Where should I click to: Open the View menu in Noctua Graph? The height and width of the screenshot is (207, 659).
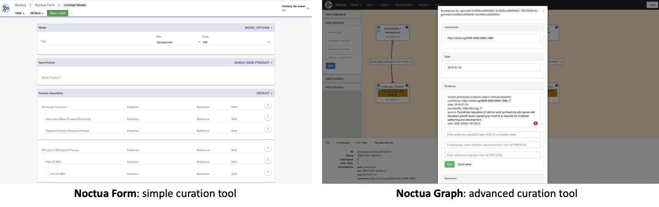coord(371,5)
